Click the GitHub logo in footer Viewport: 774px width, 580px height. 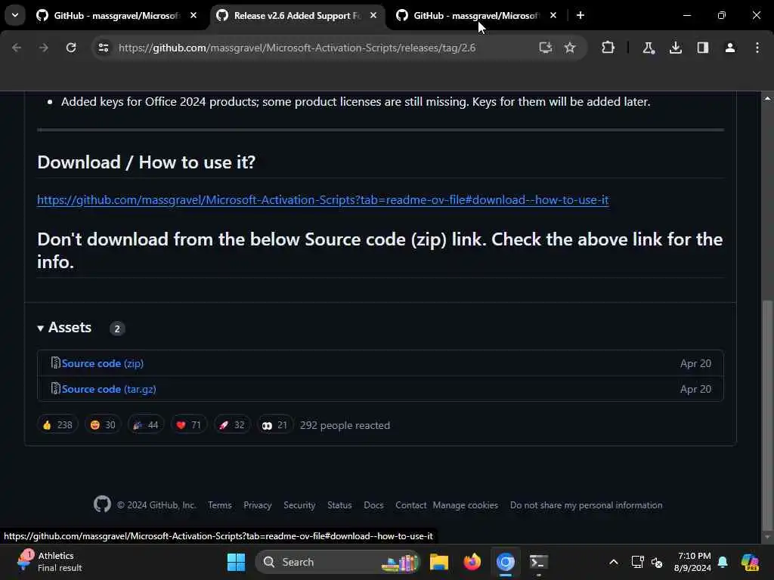tap(102, 504)
